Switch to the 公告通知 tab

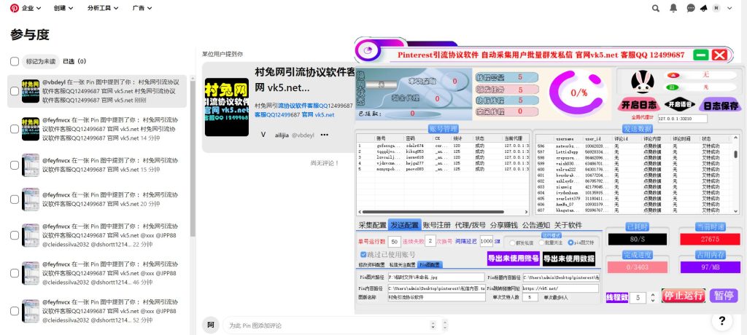tap(536, 225)
